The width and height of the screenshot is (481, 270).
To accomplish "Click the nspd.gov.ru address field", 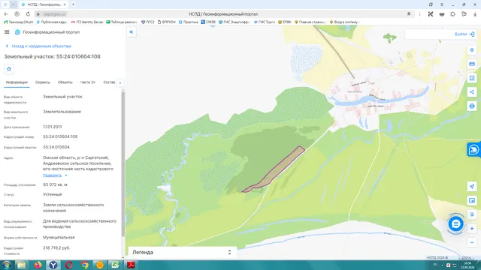I will 55,14.
